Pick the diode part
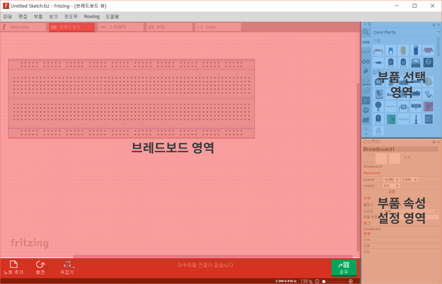 click(378, 62)
